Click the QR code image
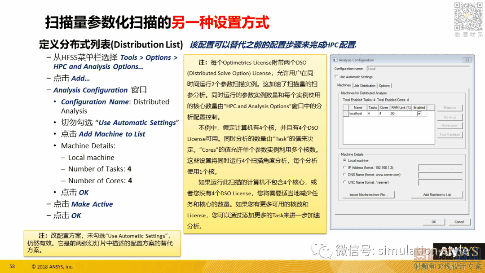 point(468,16)
